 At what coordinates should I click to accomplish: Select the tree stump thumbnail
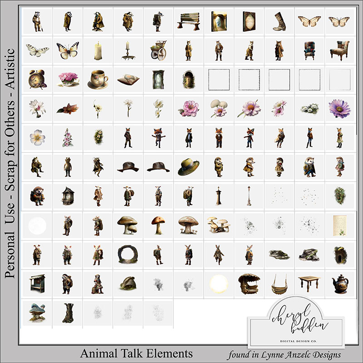tap(67, 312)
